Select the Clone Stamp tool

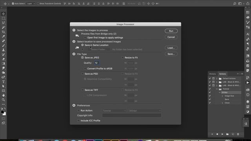click(4, 50)
